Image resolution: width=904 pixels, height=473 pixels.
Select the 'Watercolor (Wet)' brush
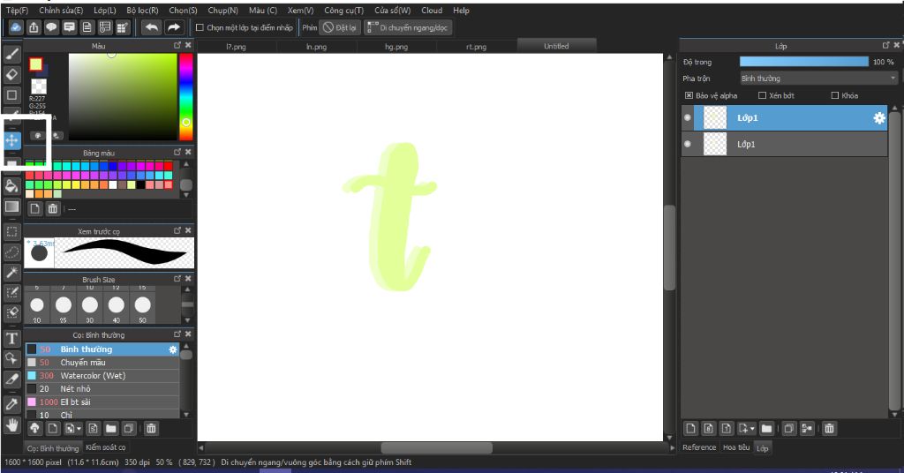102,376
